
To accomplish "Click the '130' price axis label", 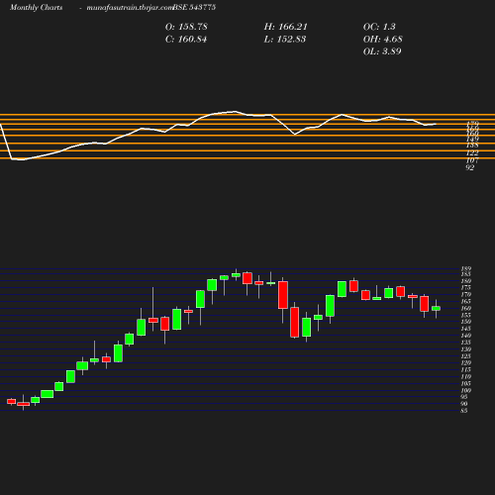I will coord(466,349).
